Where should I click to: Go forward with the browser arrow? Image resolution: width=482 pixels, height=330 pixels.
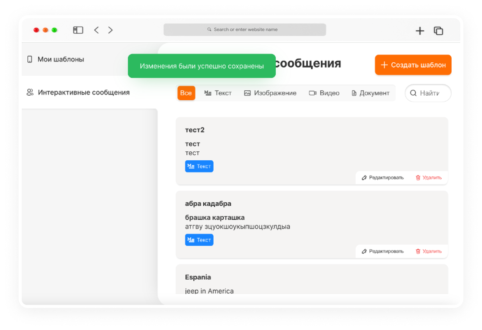(x=110, y=30)
